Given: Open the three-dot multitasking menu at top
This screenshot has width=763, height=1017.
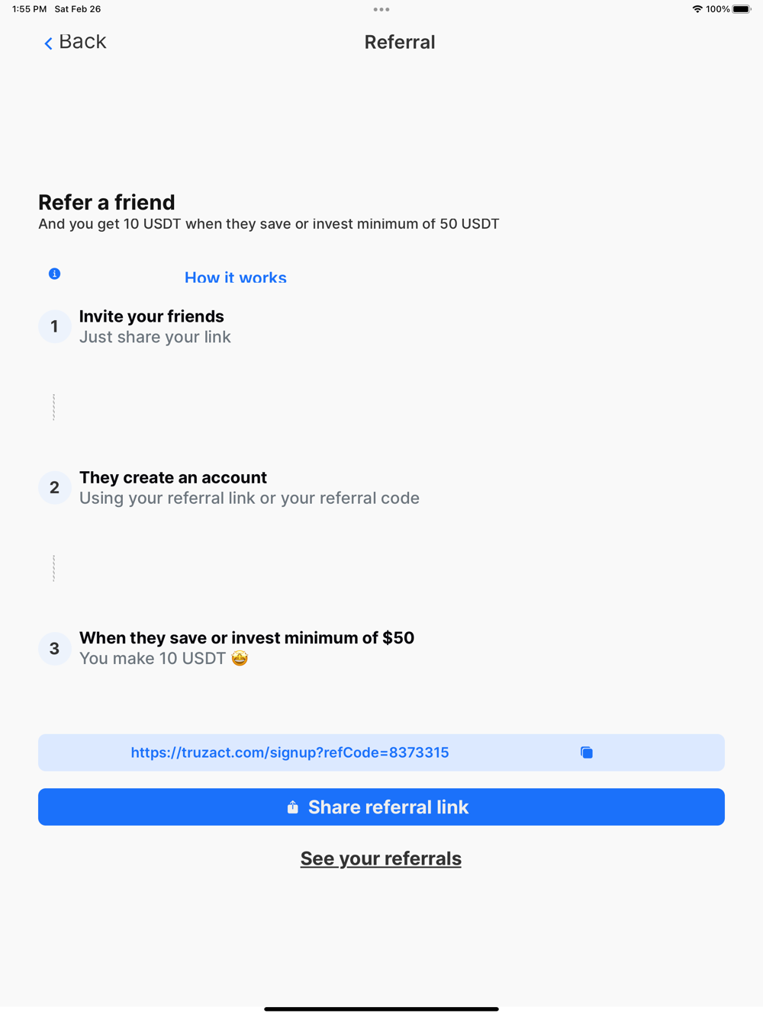Looking at the screenshot, I should tap(381, 9).
